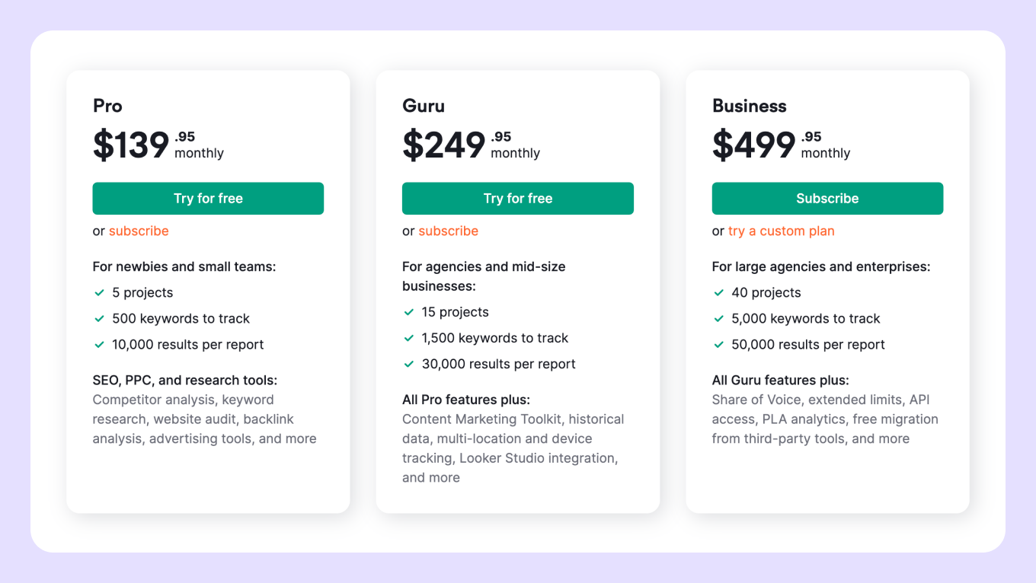This screenshot has width=1036, height=583.
Task: Click the Guru plan Try for free button
Action: 518,198
